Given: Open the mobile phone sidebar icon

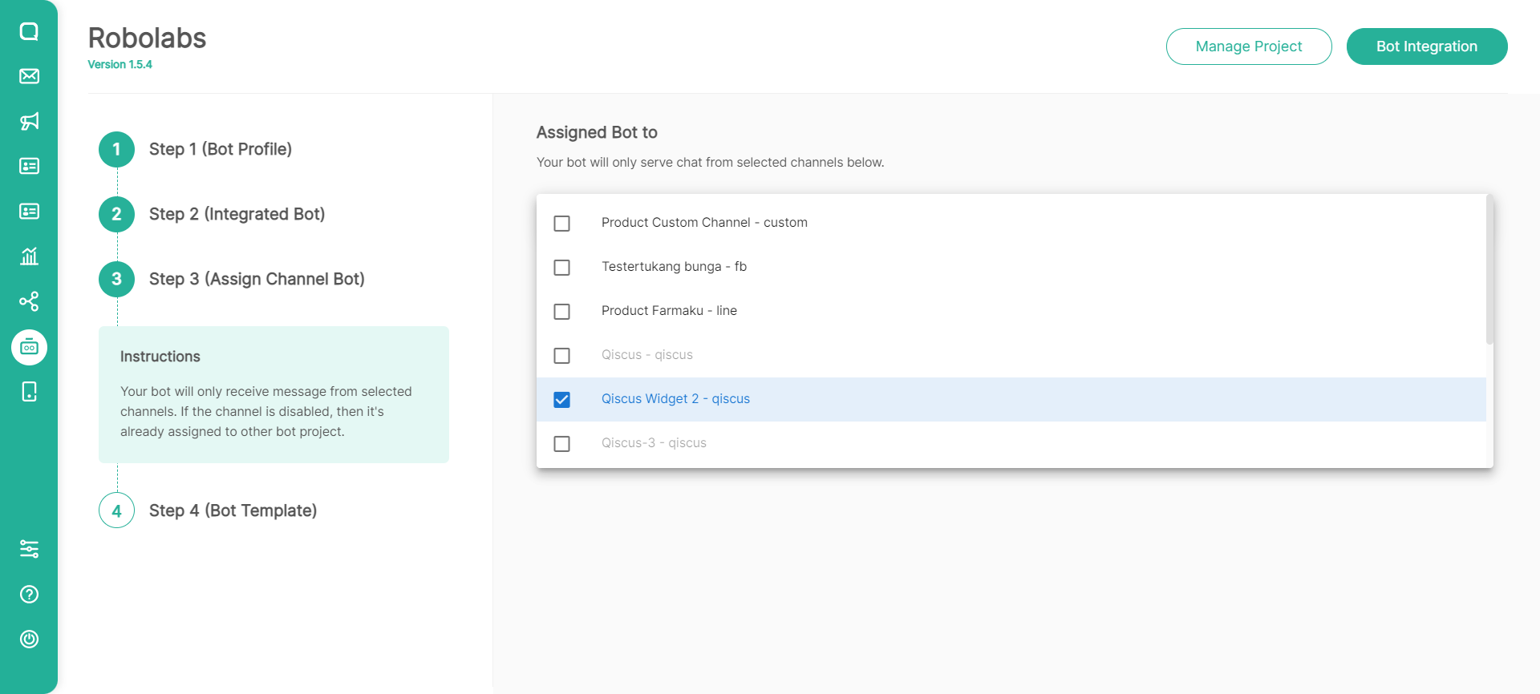Looking at the screenshot, I should click(29, 392).
